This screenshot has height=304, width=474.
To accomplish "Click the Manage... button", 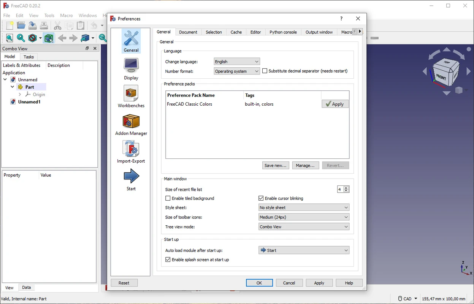I will pyautogui.click(x=305, y=166).
